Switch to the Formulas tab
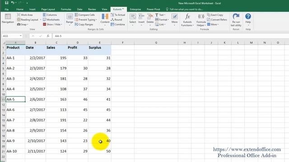Viewport: 289px width, 162px height. 66,9
